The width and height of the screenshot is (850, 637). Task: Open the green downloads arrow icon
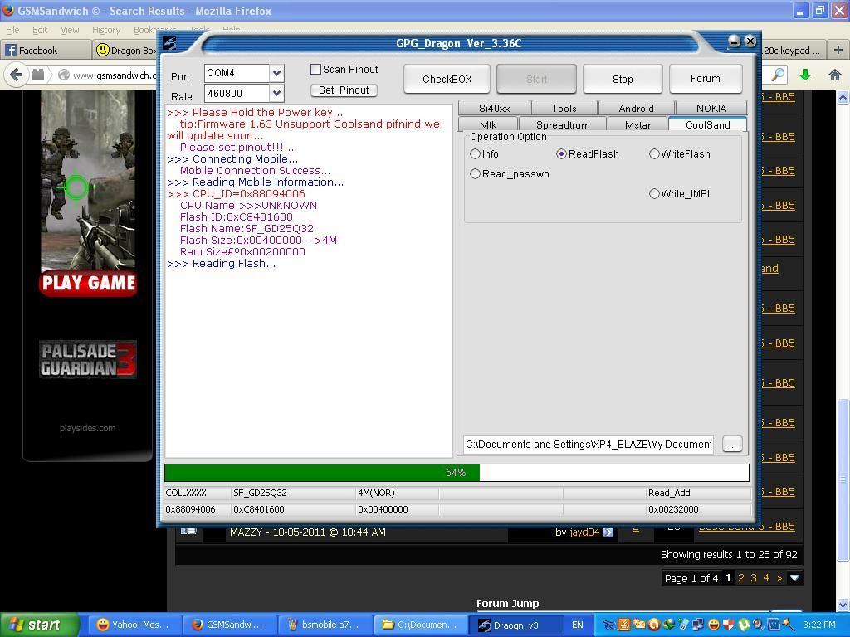tap(804, 75)
